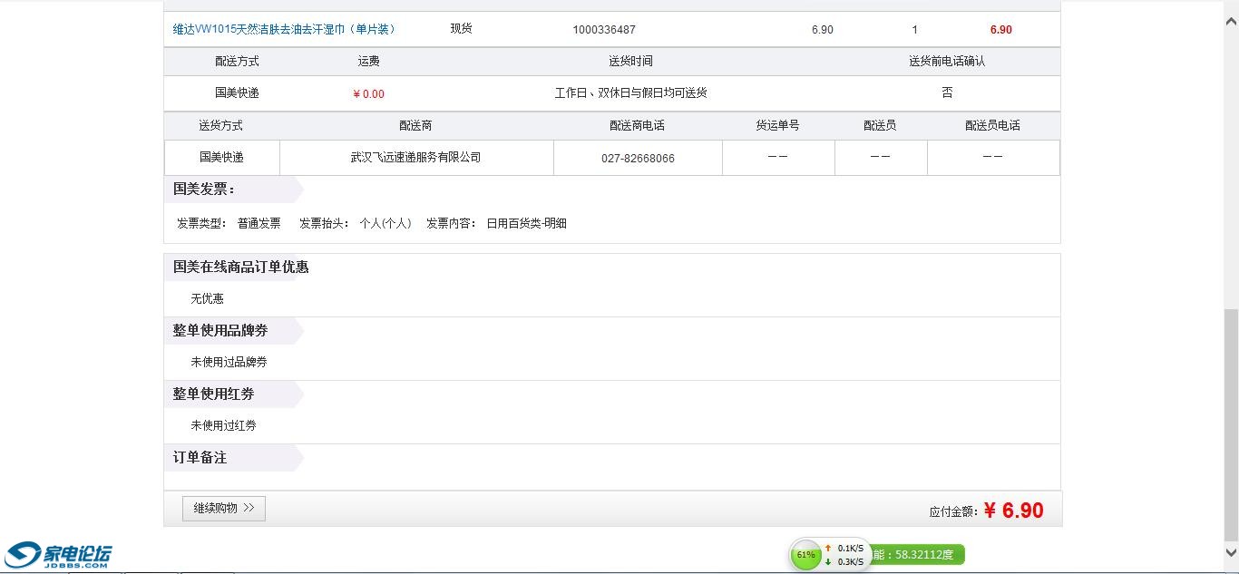Viewport: 1239px width, 574px height.
Task: Click the 国美在线商品订单优惠 heading
Action: 240,268
